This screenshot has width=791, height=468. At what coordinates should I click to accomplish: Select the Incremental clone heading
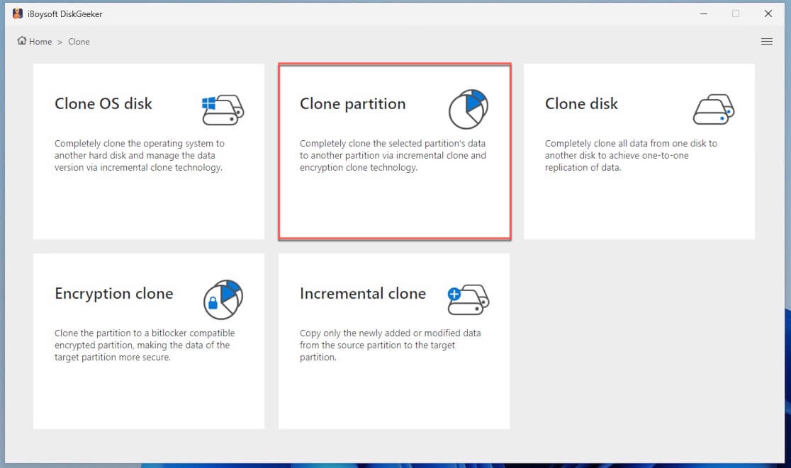(363, 293)
